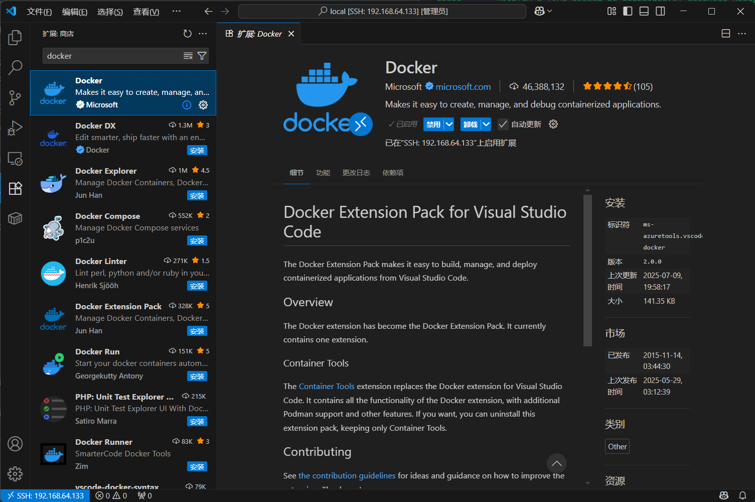Toggle bottom panel visibility
The image size is (755, 502).
coord(644,11)
